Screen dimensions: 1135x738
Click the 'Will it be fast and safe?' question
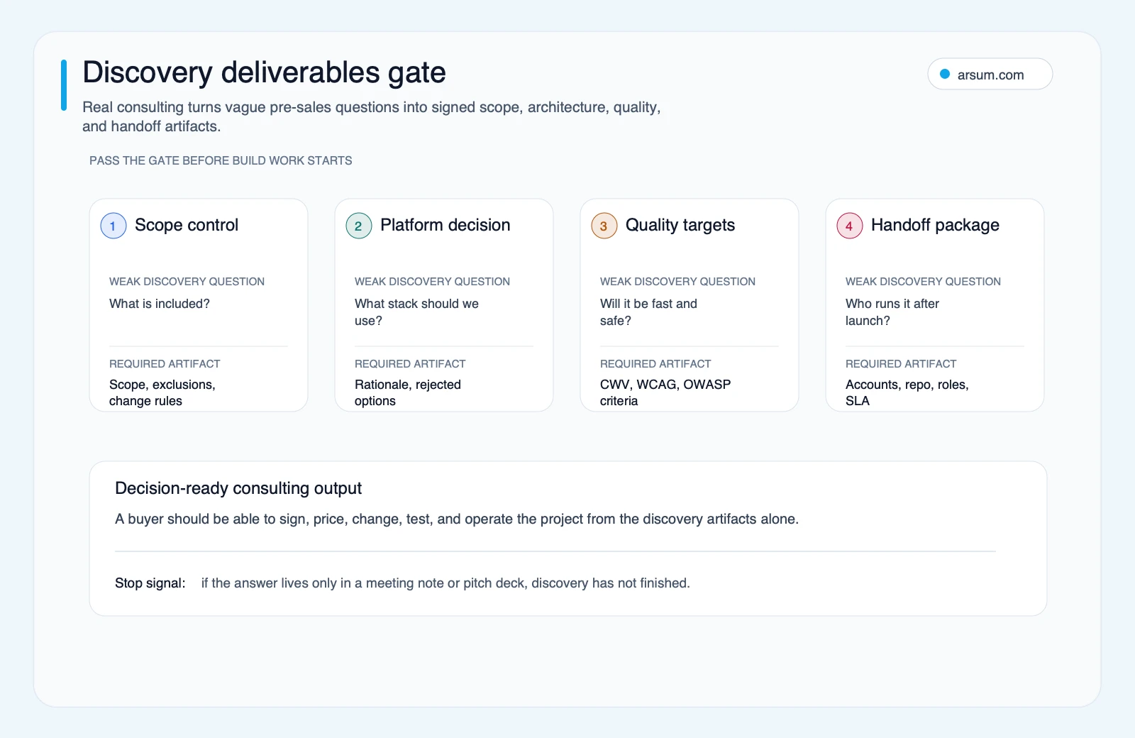(648, 312)
